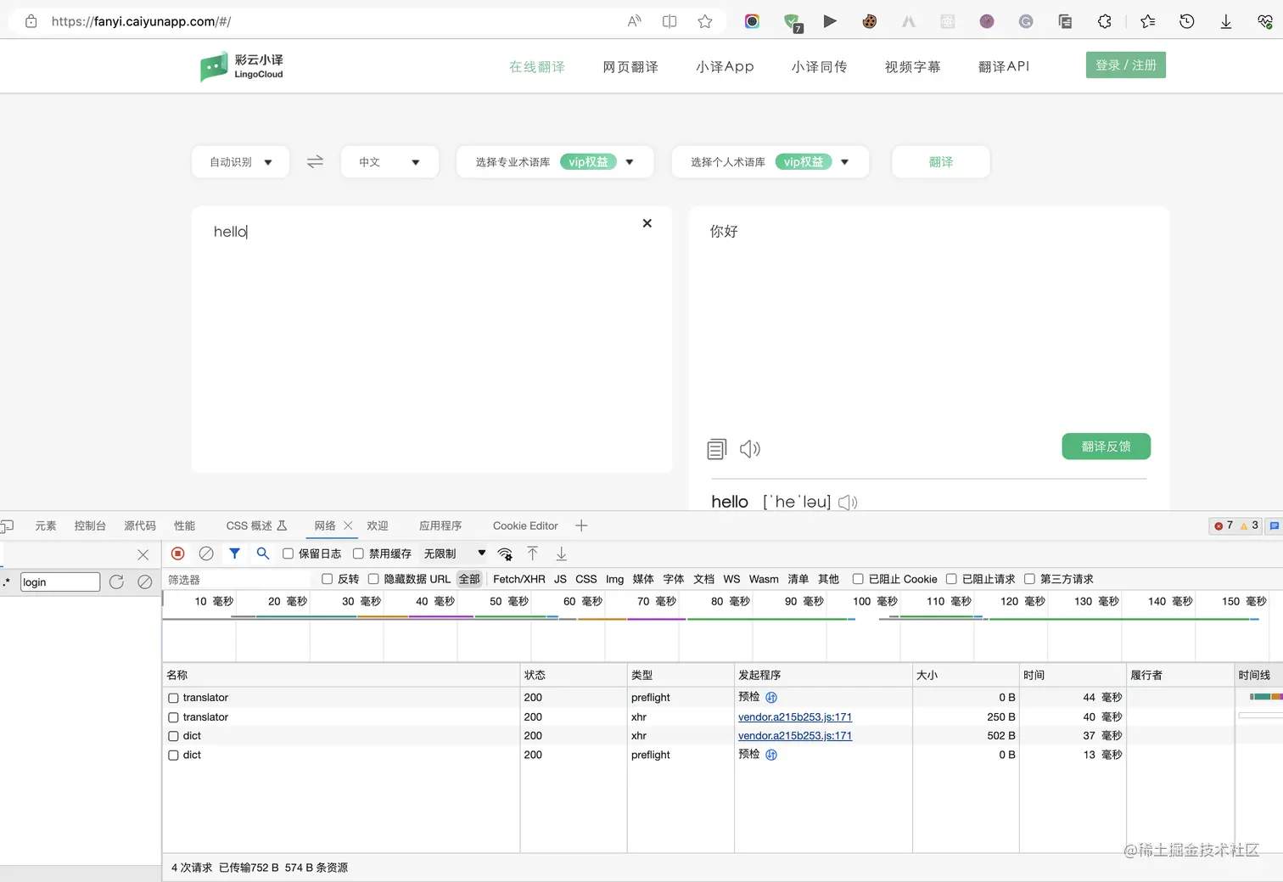Enable the 禁用缓存 checkbox
1283x882 pixels.
tap(359, 553)
